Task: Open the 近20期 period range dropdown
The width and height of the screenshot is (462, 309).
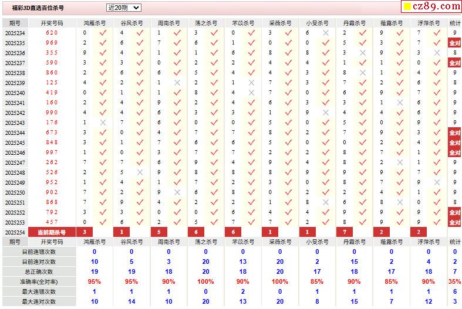Action: 123,8
